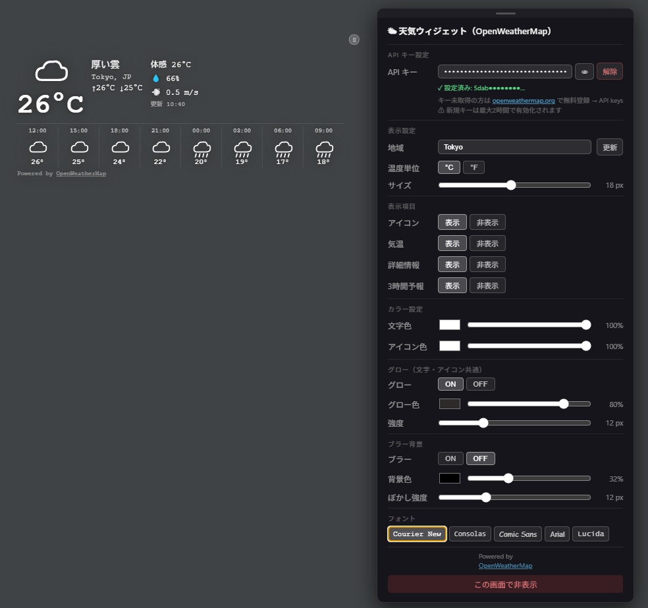Select °C temperature unit
Viewport: 648px width, 608px height.
point(449,167)
